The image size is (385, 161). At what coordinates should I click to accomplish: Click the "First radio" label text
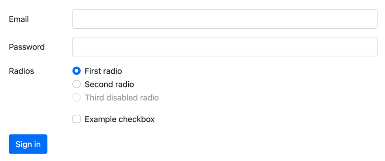(103, 71)
